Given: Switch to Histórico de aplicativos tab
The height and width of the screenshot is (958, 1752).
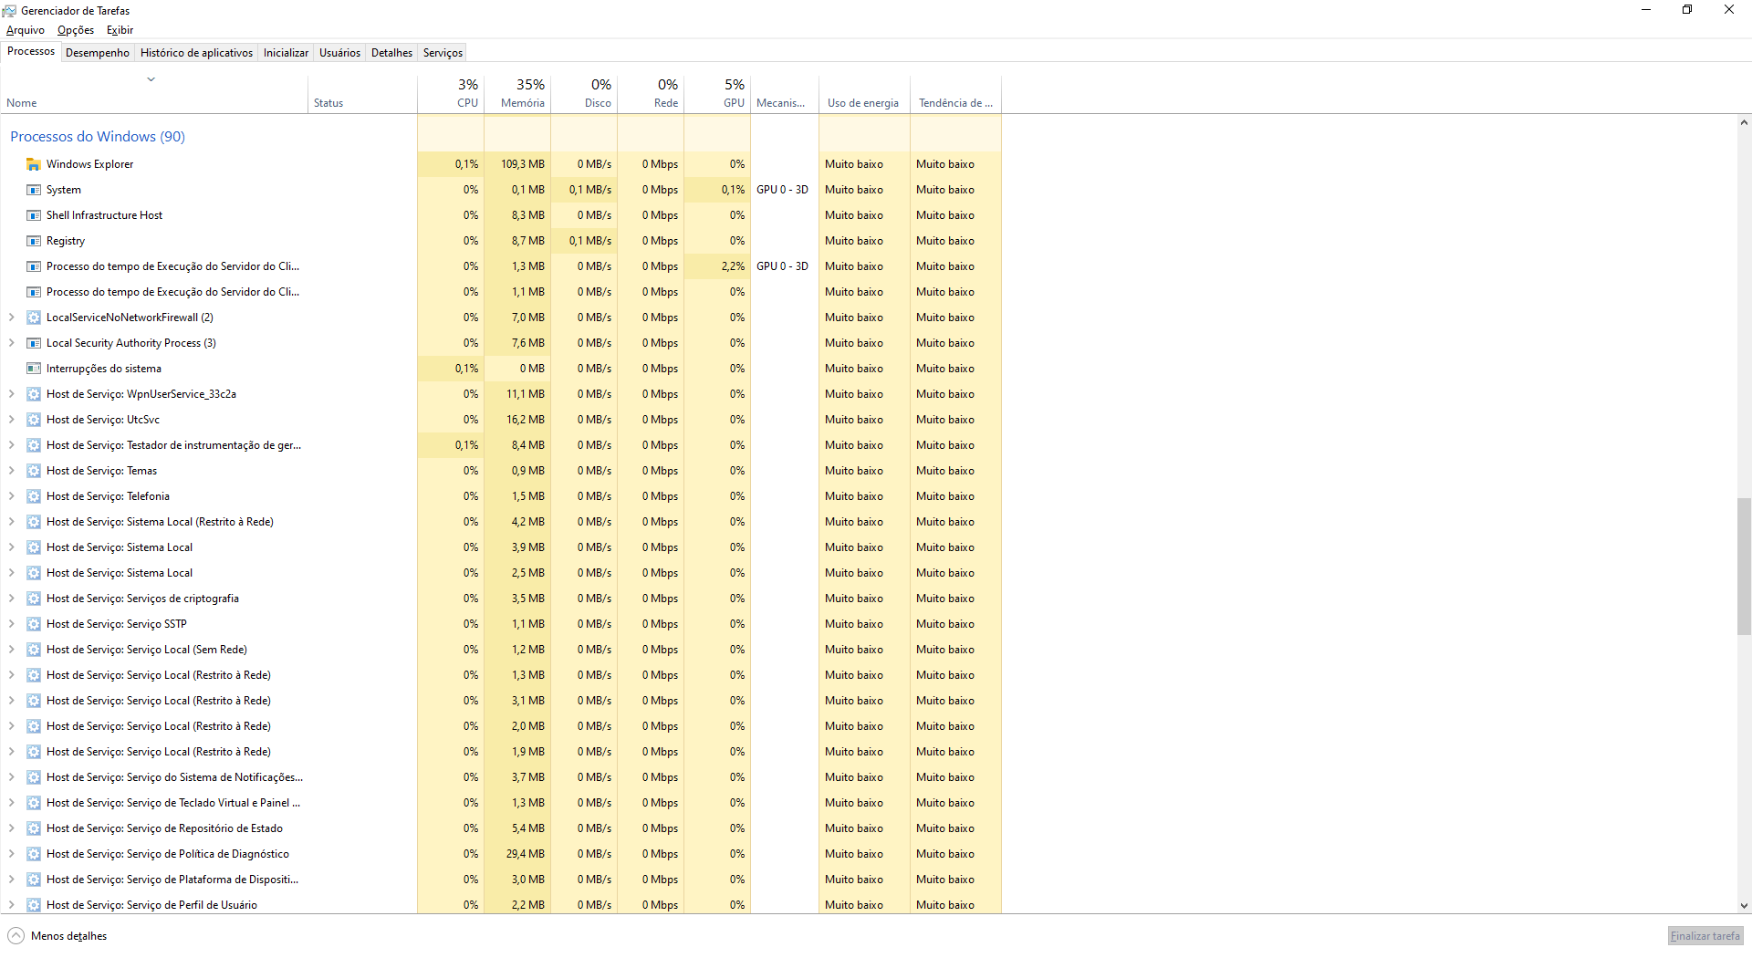Looking at the screenshot, I should pos(196,53).
